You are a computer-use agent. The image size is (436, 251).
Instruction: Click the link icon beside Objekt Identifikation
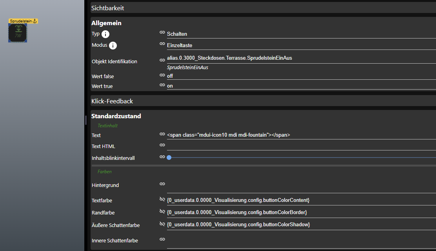tap(162, 60)
